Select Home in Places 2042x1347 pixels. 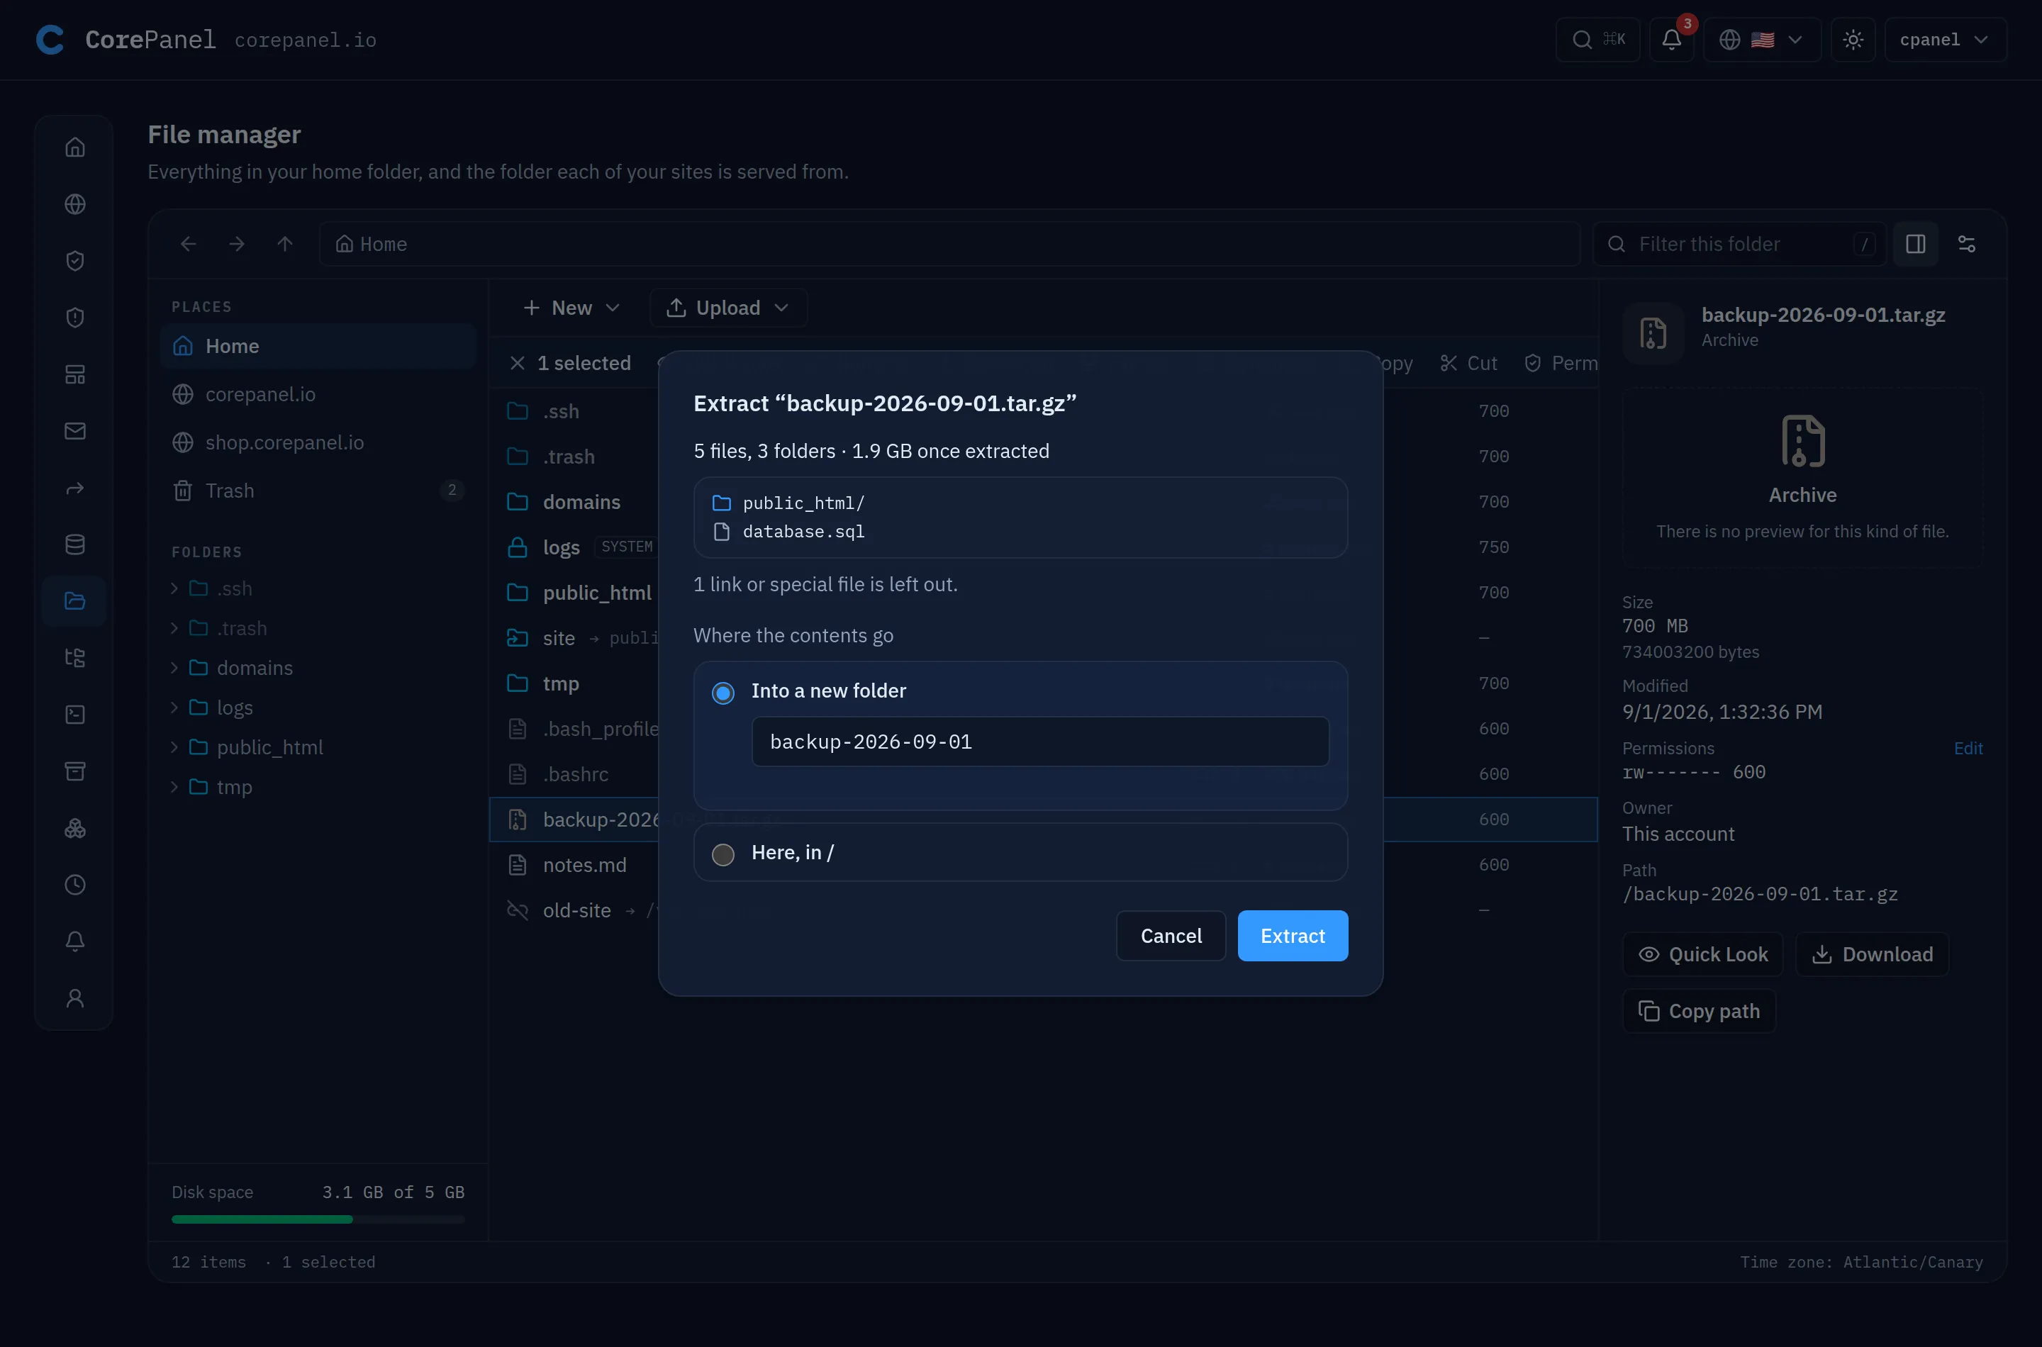(318, 345)
